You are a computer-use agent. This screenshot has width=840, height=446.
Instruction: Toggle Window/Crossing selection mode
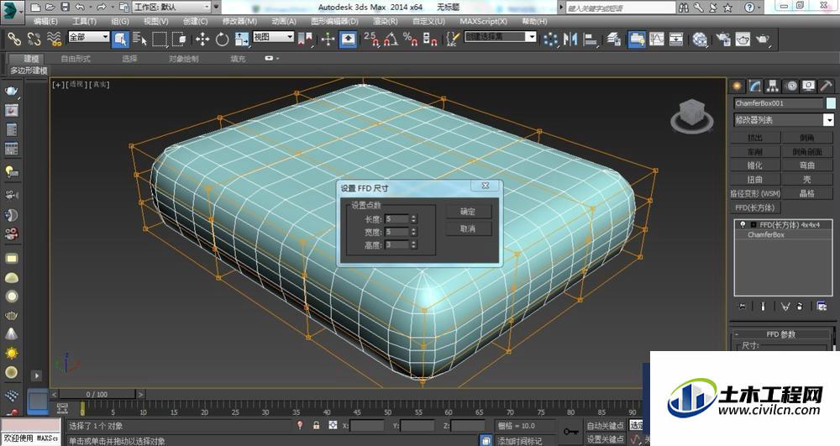point(179,39)
